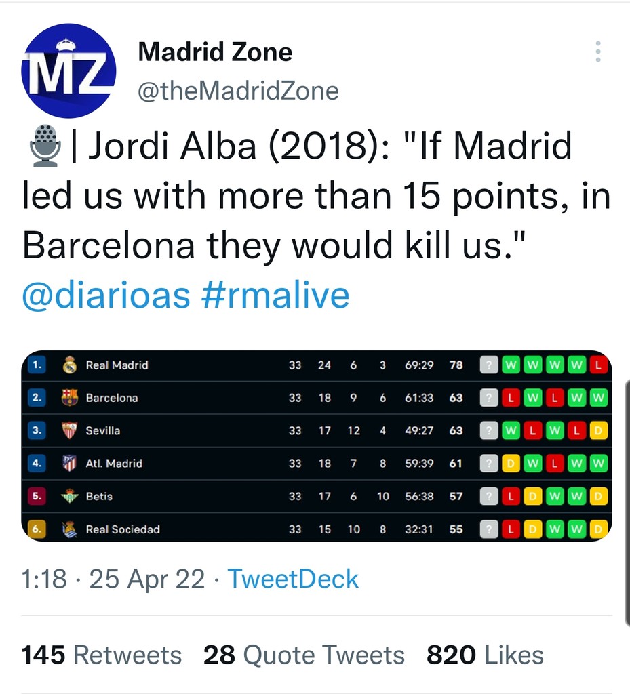Tap the Barcelona crest icon
Screen dimensions: 630x694
coord(69,398)
